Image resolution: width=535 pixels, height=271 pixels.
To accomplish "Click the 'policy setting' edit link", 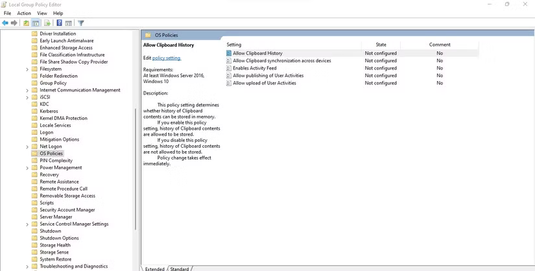I will pos(167,58).
